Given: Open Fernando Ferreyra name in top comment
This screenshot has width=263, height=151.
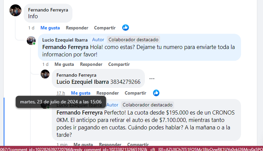Looking at the screenshot, I should point(48,10).
